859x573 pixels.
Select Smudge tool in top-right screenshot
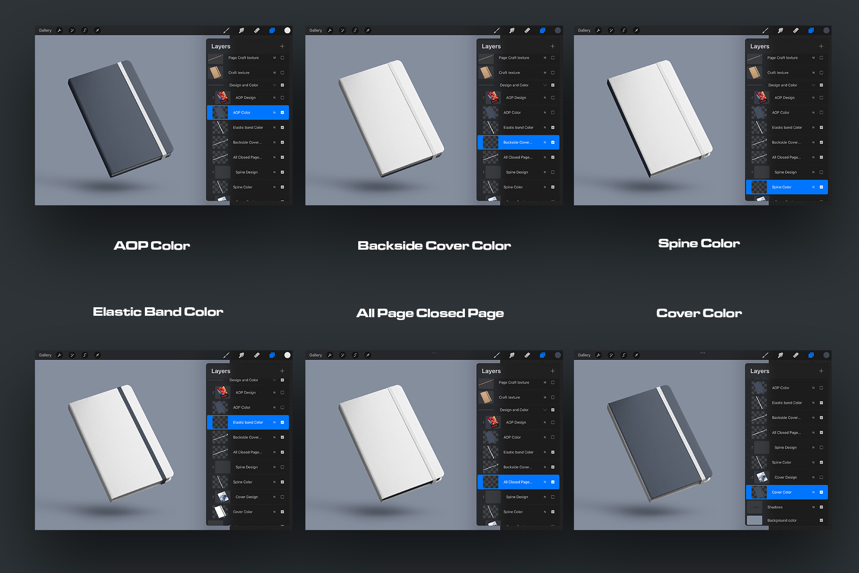coord(780,30)
